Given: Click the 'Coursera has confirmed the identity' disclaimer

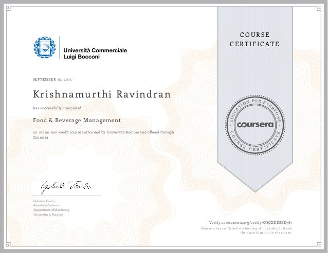Looking at the screenshot, I should tap(246, 230).
